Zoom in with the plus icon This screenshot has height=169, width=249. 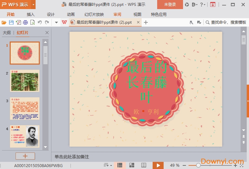[x=235, y=165]
